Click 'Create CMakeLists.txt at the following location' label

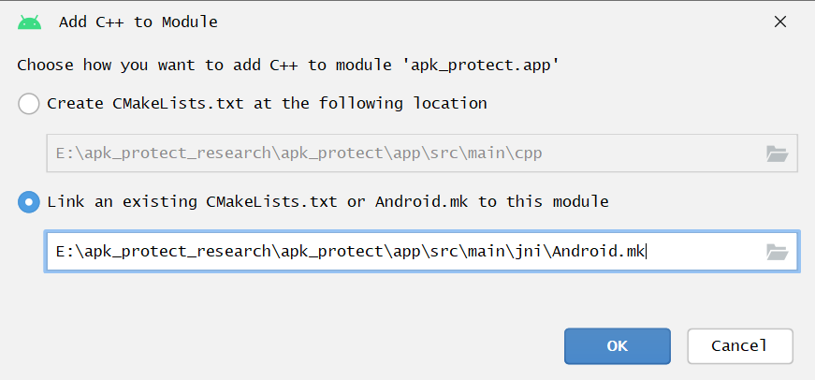[267, 103]
